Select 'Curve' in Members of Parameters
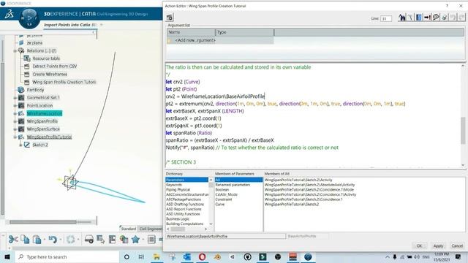The height and width of the screenshot is (263, 468). 220,205
